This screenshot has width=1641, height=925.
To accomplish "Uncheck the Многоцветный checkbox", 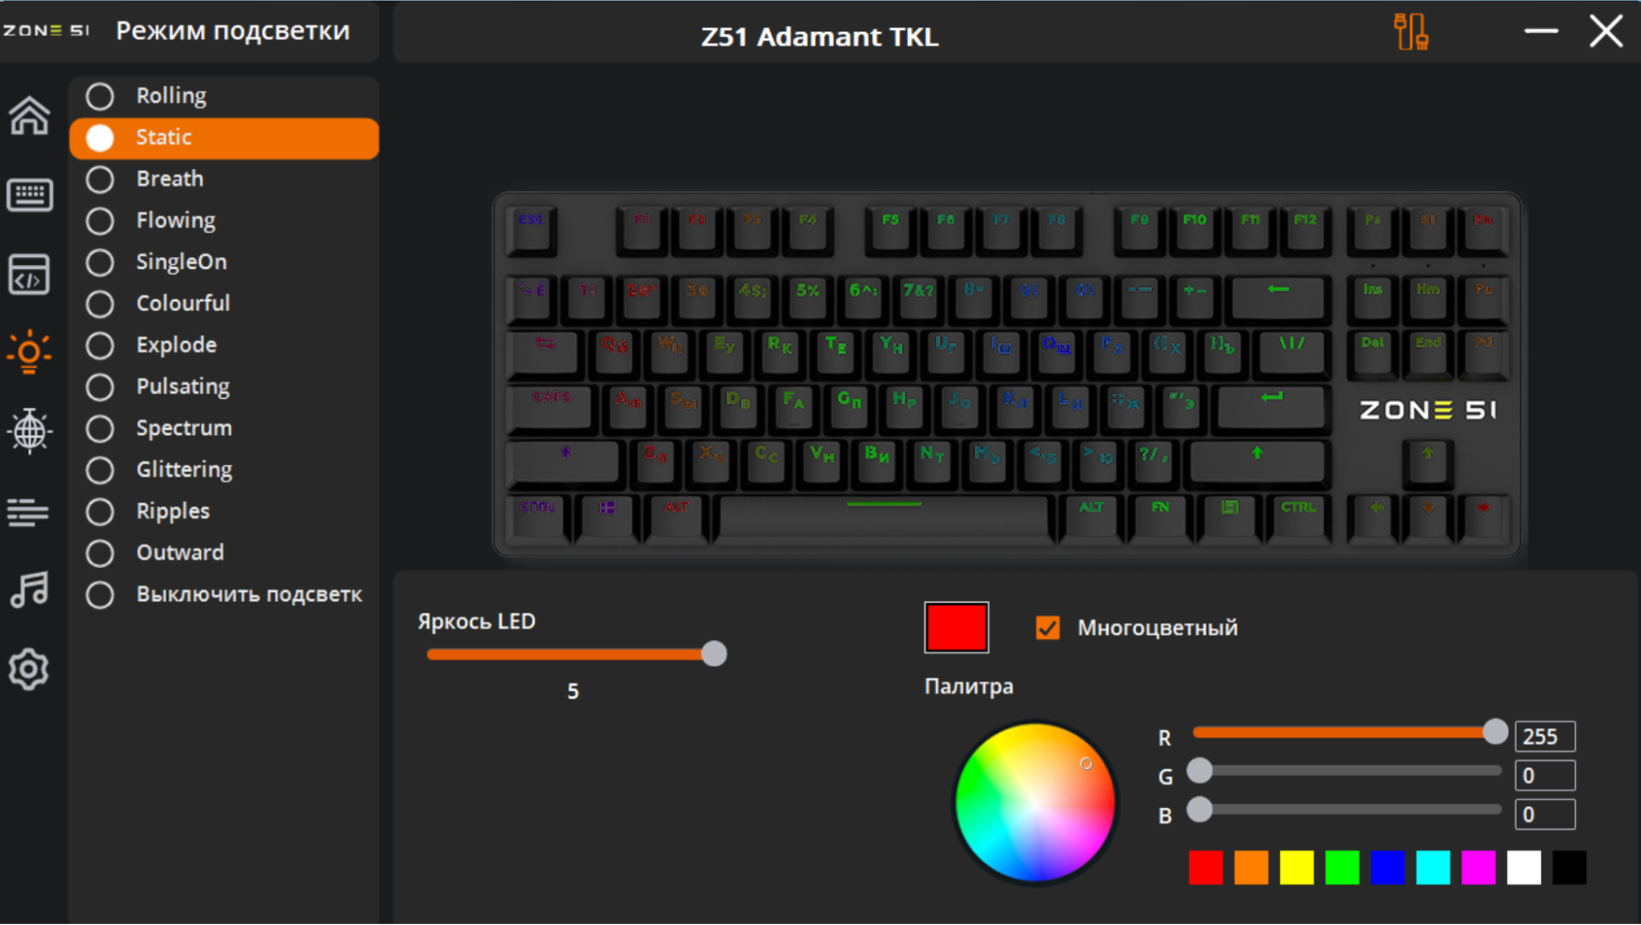I will [x=1047, y=628].
